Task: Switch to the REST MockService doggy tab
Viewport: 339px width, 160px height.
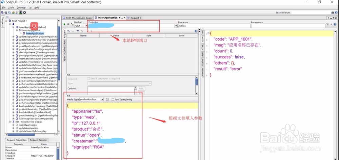Action: tap(78, 18)
